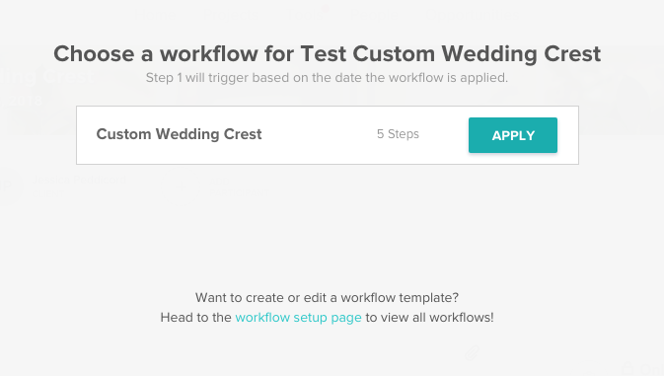
Task: Click the faded People navigation item
Action: tap(374, 16)
